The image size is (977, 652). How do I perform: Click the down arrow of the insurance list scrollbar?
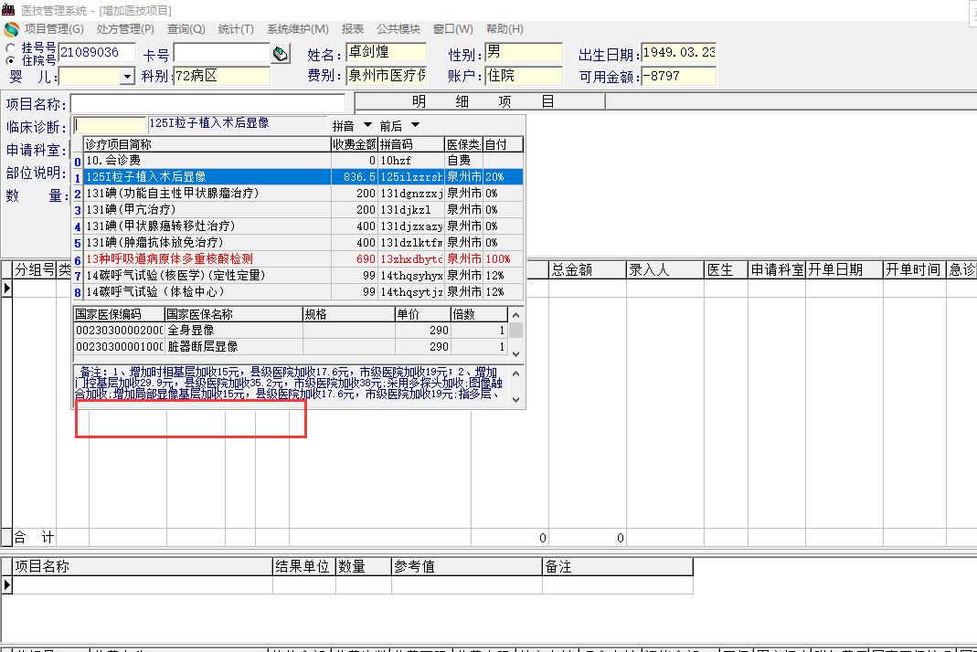pyautogui.click(x=515, y=353)
